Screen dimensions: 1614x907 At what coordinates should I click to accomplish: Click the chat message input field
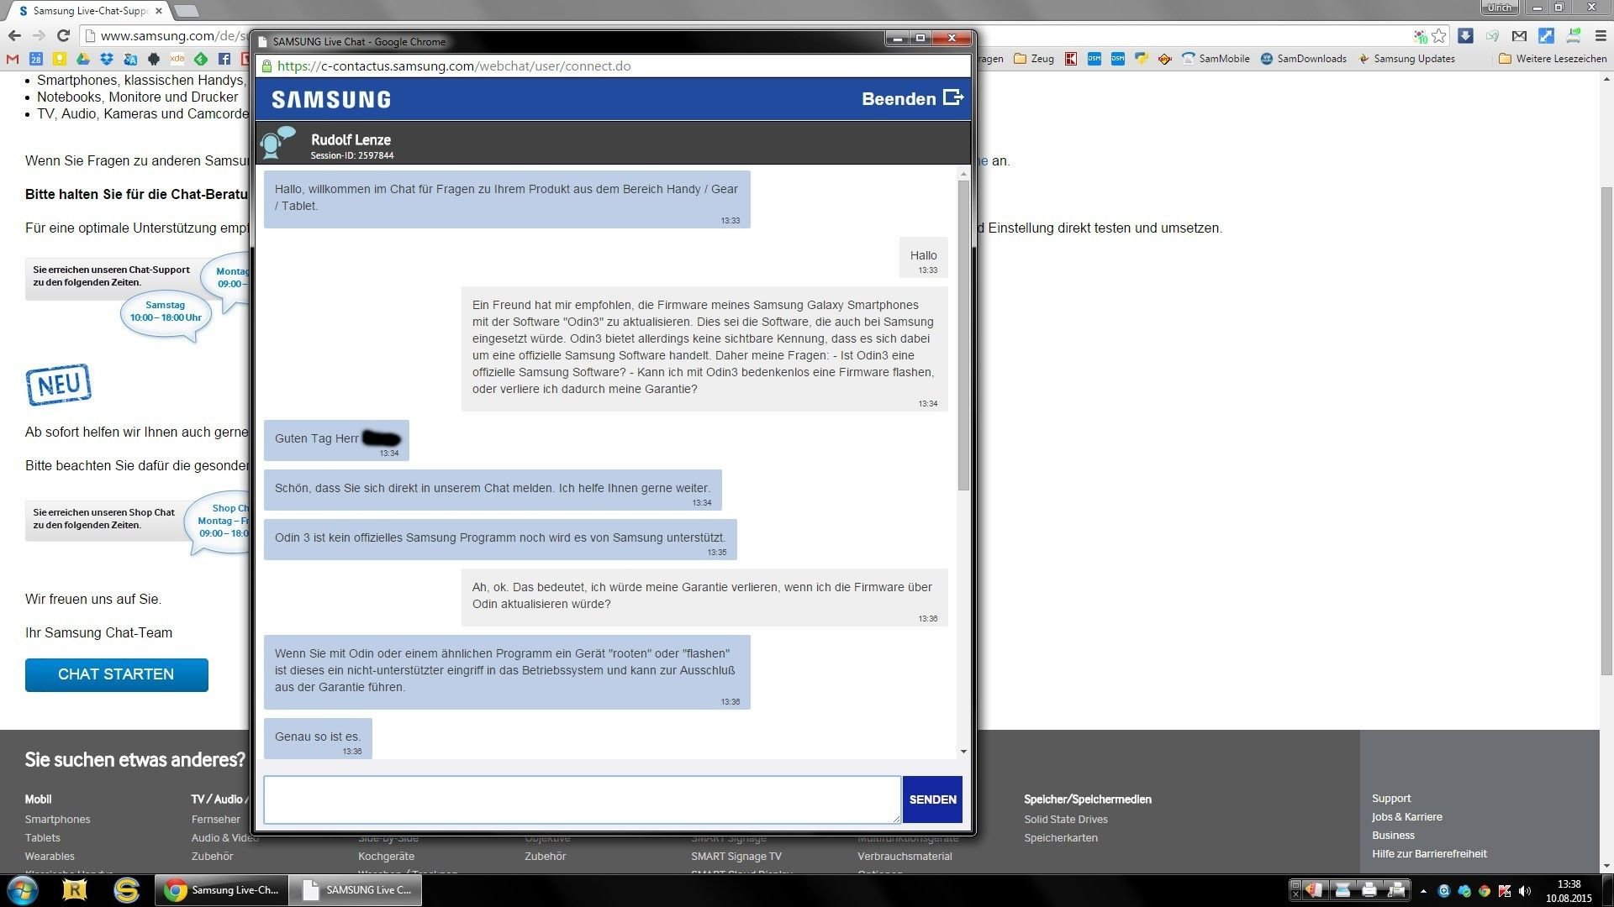click(582, 800)
